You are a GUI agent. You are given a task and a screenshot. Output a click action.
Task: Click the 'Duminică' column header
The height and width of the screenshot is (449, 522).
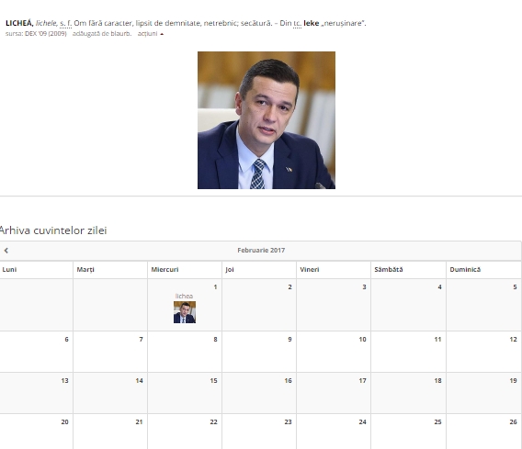click(x=465, y=269)
